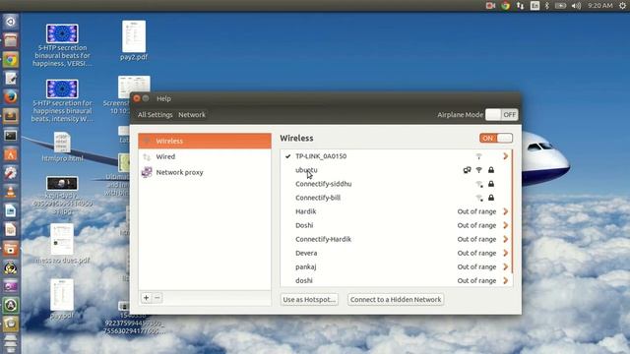
Task: Select htmlpro.html desktop file
Action: tap(62, 147)
